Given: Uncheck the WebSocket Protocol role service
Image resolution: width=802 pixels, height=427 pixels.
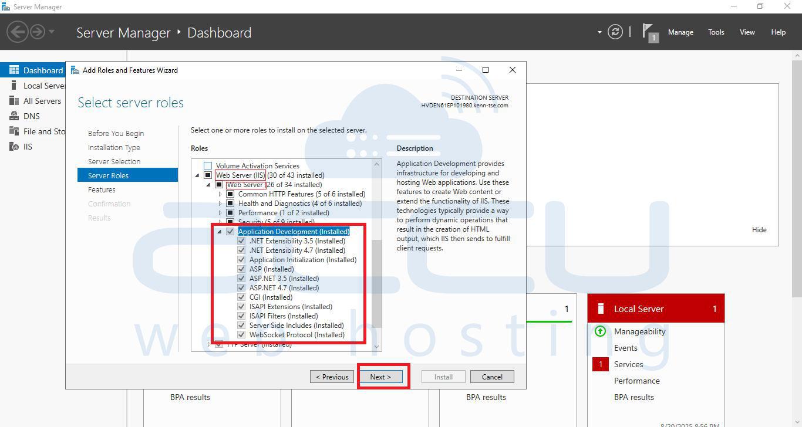Looking at the screenshot, I should click(241, 334).
